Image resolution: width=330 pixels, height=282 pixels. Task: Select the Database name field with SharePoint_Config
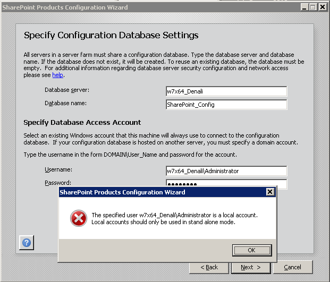click(226, 105)
